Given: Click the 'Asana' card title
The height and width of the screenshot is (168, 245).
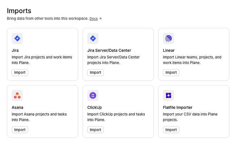Looking at the screenshot, I should tap(17, 108).
